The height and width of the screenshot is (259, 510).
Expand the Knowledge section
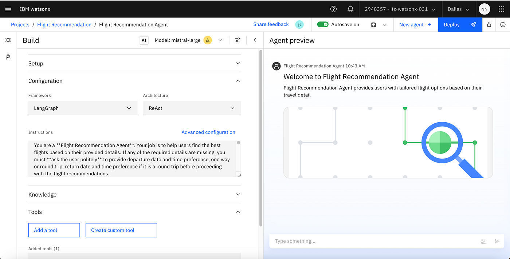(134, 195)
